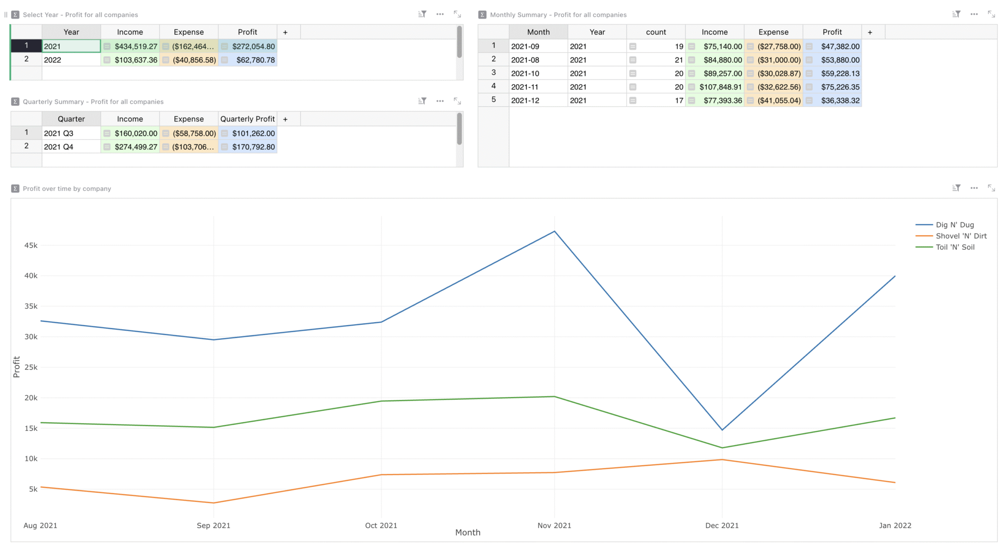This screenshot has height=548, width=1003.
Task: Click the count column header
Action: [656, 32]
